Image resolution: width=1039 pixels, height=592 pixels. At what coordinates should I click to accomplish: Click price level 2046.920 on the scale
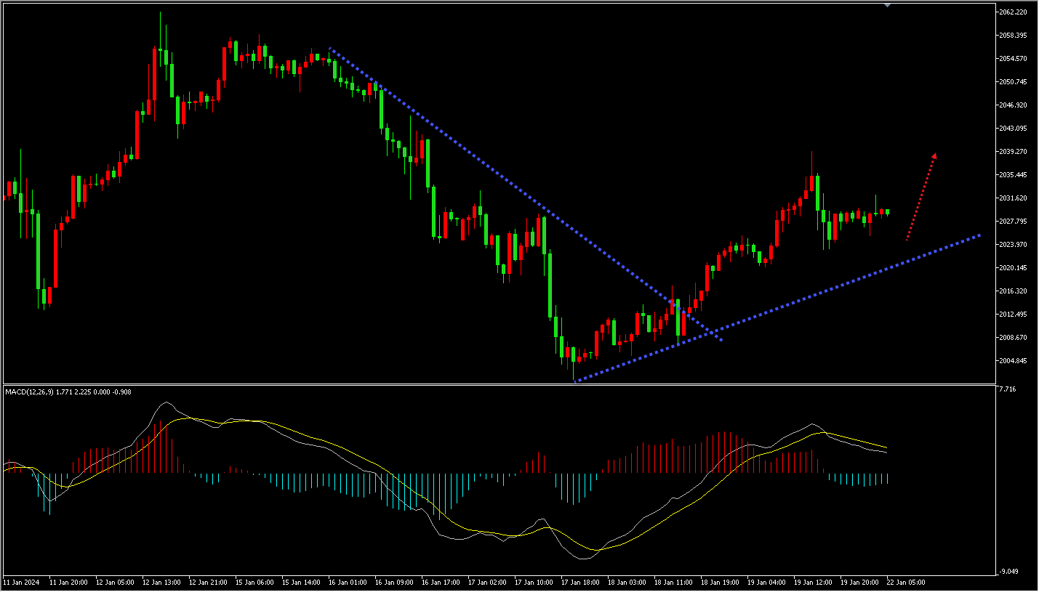pos(1013,105)
